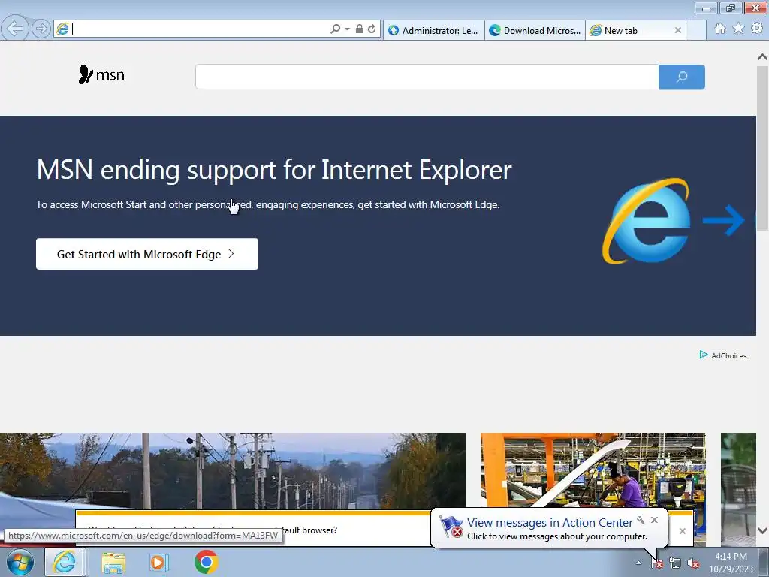Go back with the browser Back arrow
This screenshot has height=577, width=769.
click(15, 29)
